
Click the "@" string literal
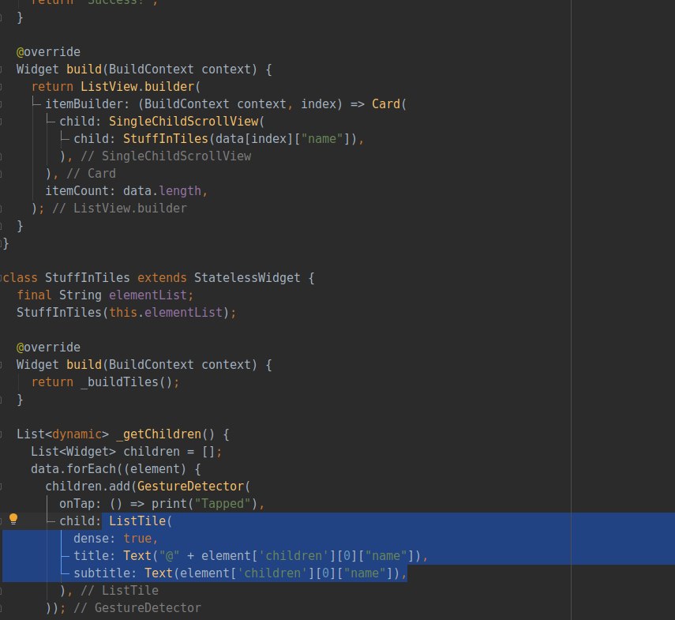pos(169,556)
